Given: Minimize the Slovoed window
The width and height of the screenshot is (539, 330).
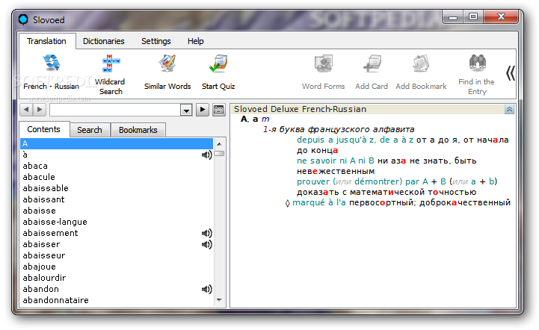Looking at the screenshot, I should click(453, 17).
